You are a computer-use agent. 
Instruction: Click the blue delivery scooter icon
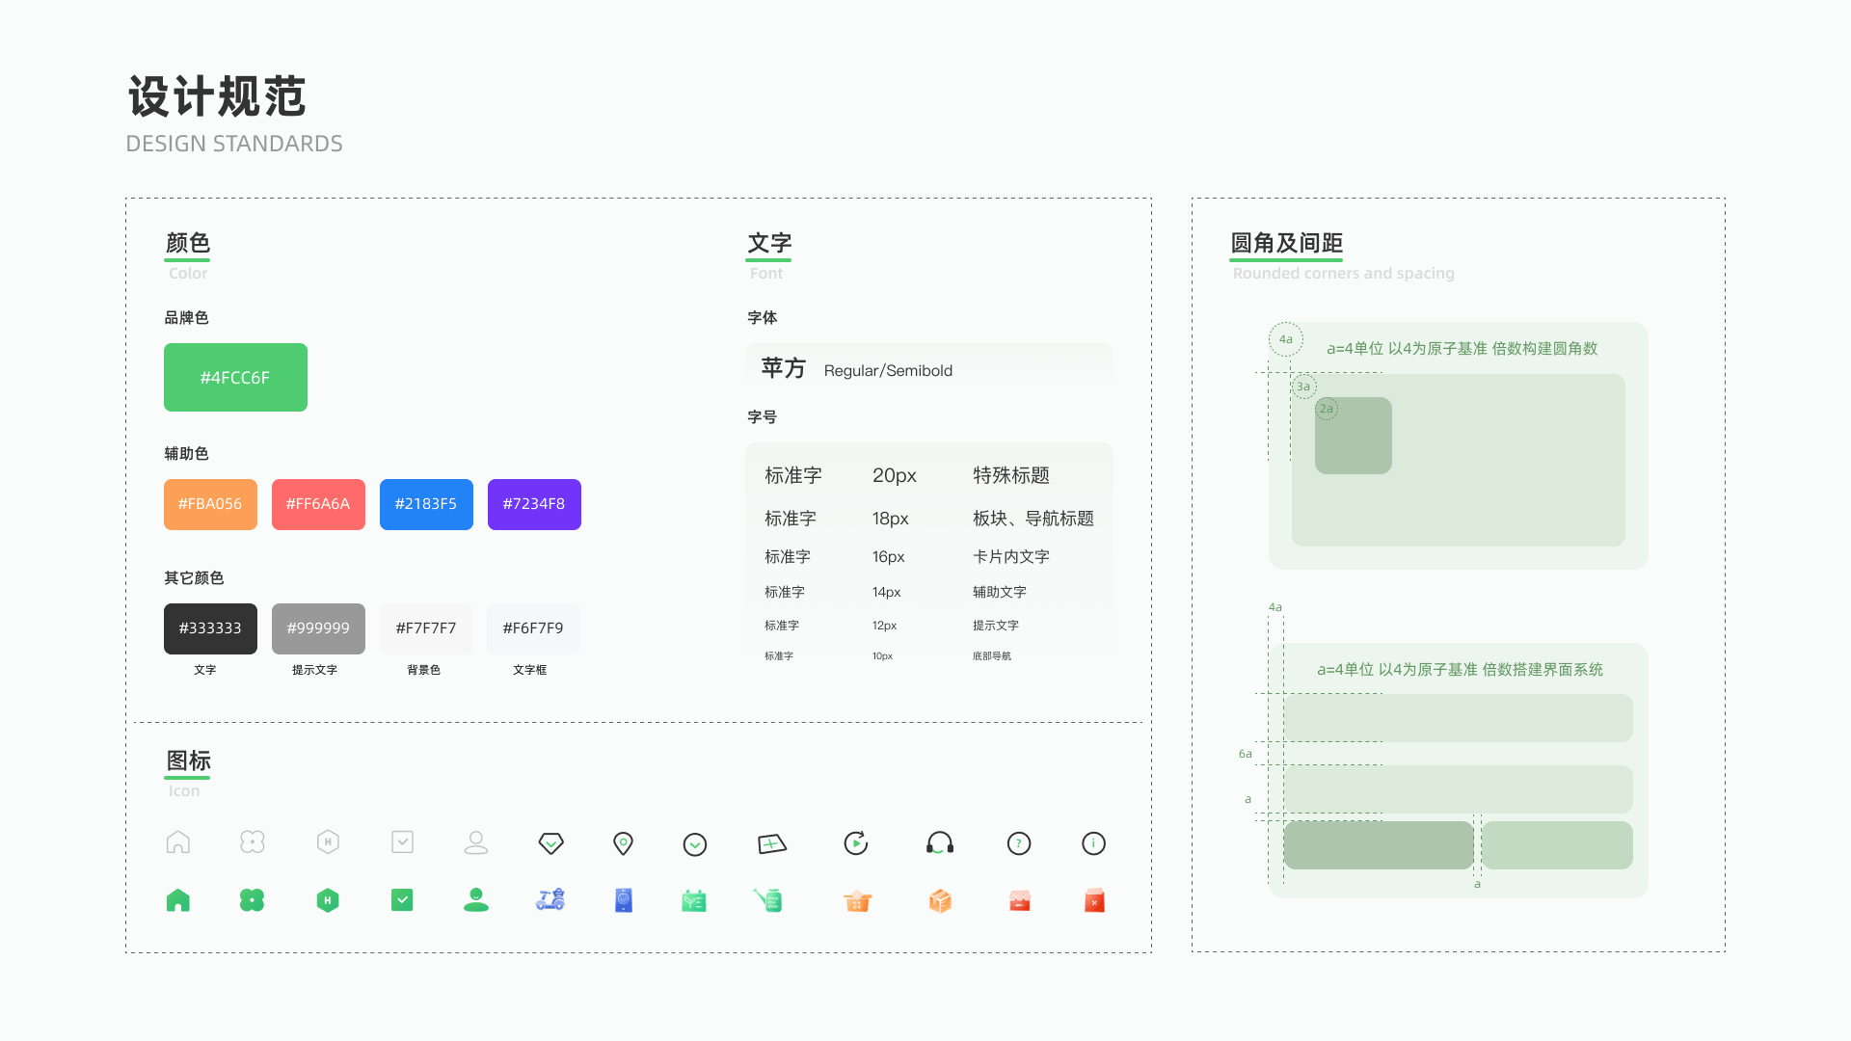tap(550, 900)
